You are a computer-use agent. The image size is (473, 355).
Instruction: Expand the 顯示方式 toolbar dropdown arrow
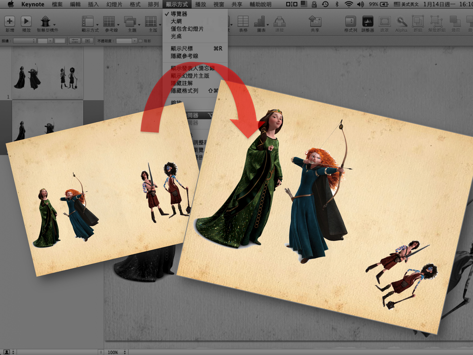pyautogui.click(x=97, y=25)
